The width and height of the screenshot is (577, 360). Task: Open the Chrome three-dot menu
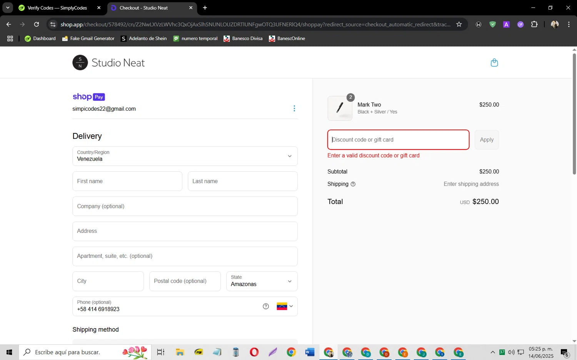[x=569, y=24]
